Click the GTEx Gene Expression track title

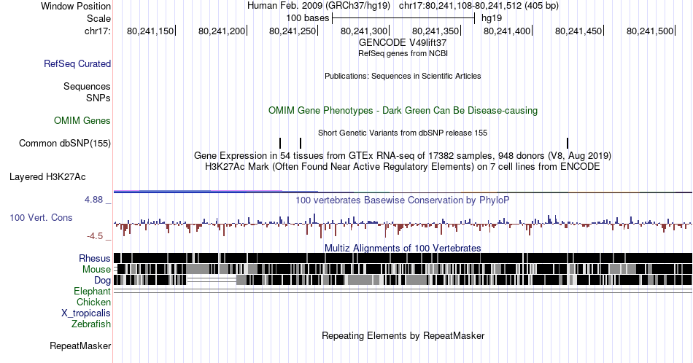click(x=403, y=155)
